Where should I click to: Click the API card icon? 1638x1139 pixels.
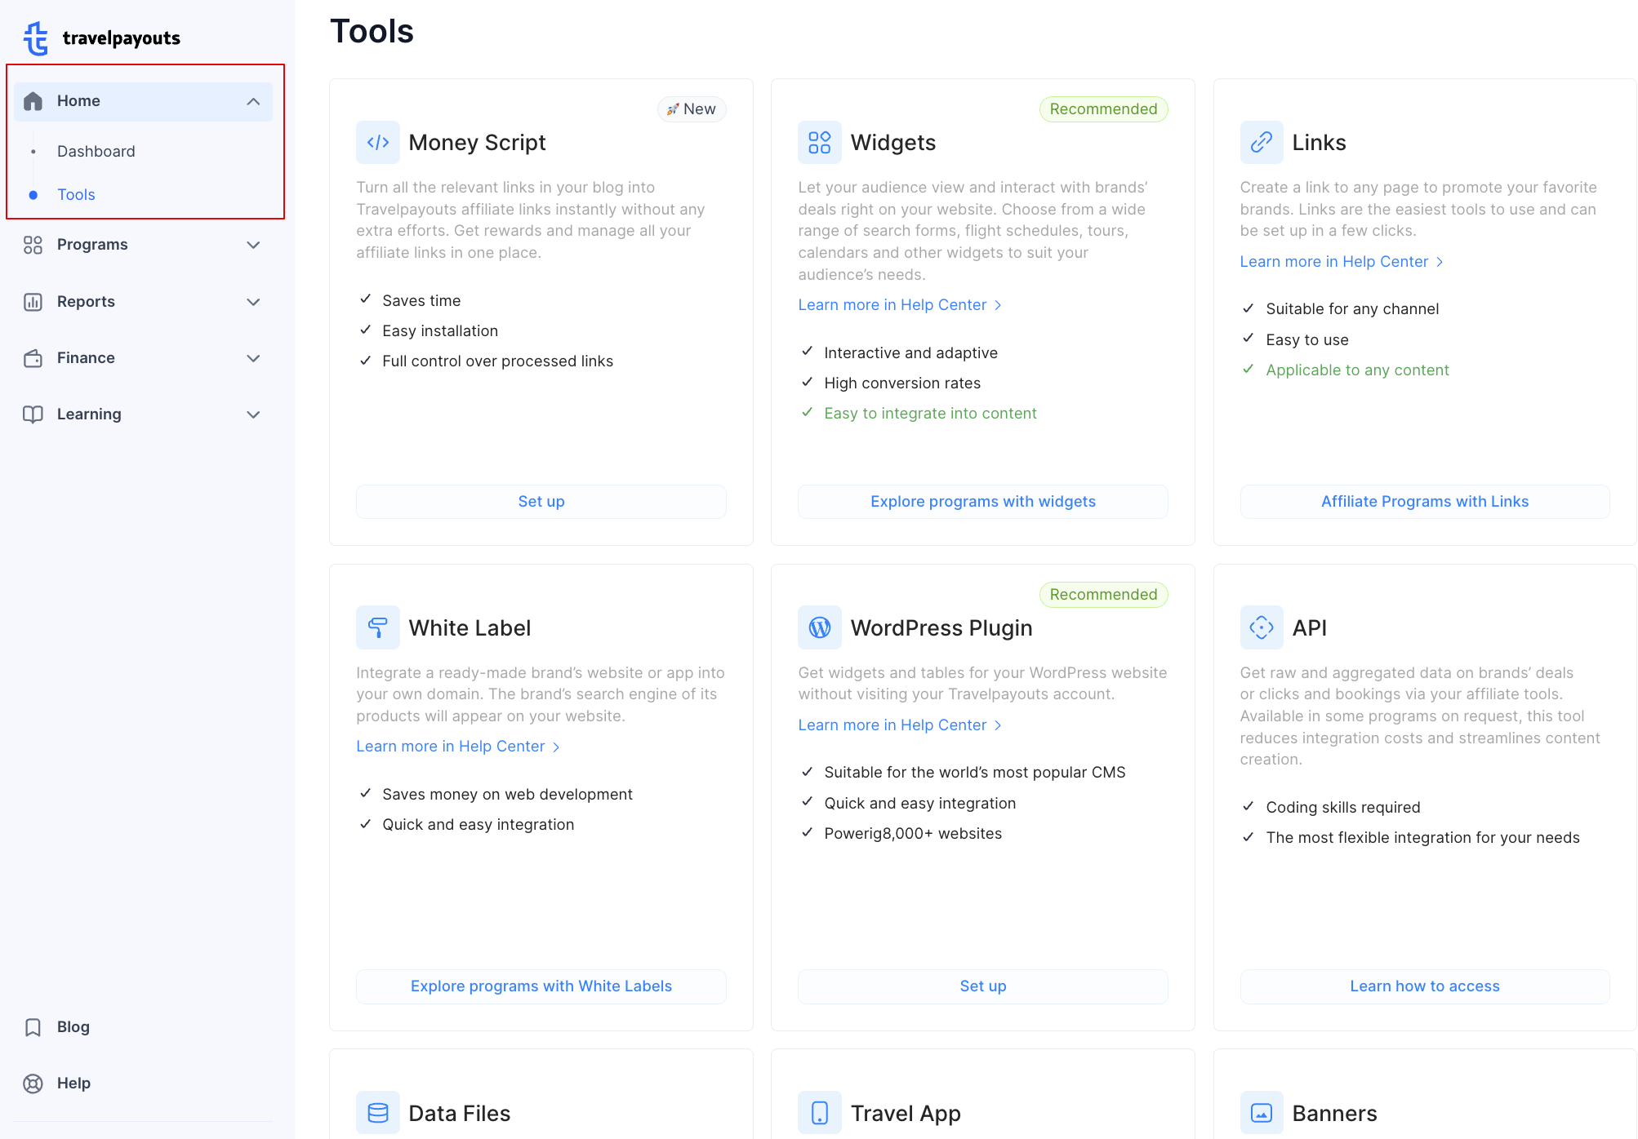pyautogui.click(x=1262, y=627)
